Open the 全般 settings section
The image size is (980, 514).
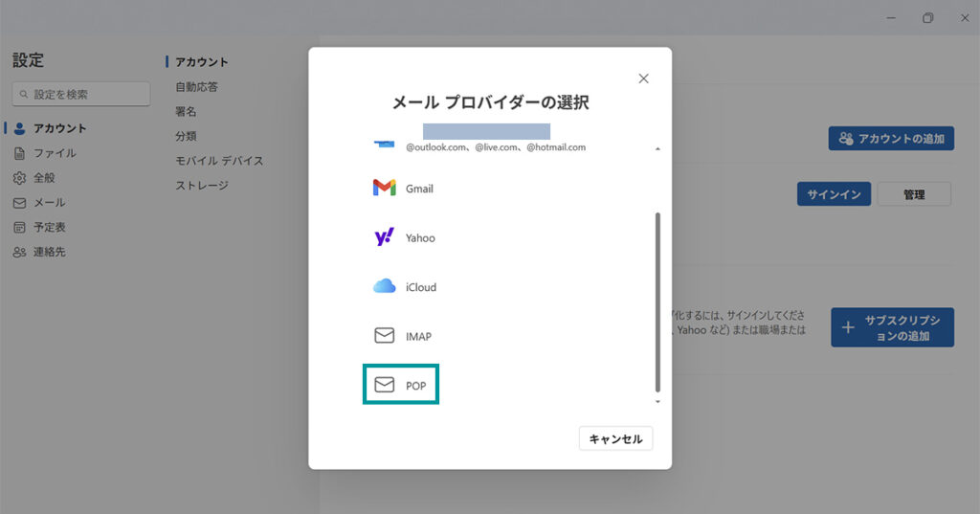tap(34, 178)
